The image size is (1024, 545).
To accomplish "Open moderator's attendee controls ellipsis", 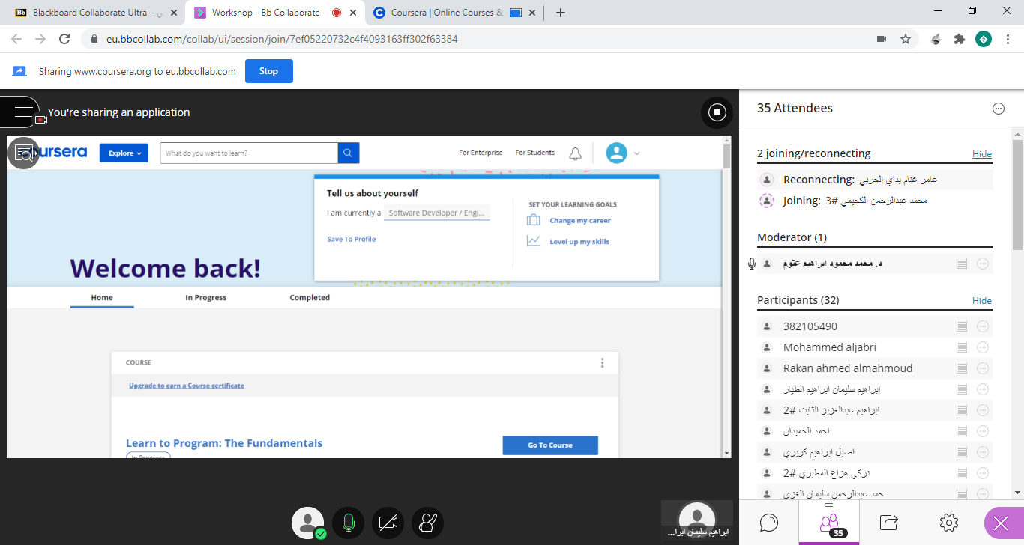I will click(x=983, y=264).
